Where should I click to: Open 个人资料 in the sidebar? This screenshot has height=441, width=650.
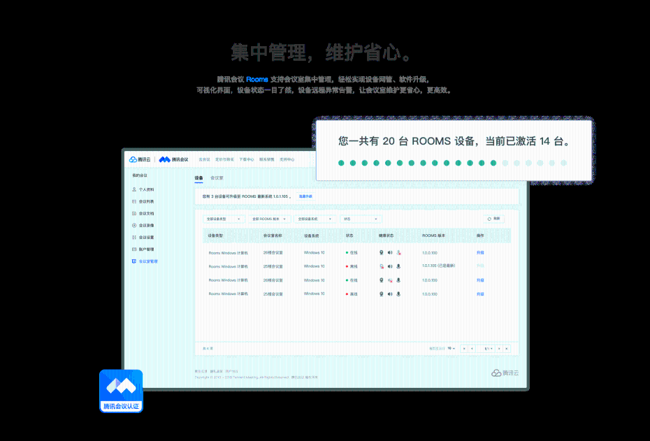[x=143, y=189]
